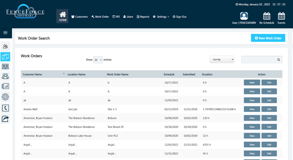Open the customers sidebar icon with two people

(5, 47)
